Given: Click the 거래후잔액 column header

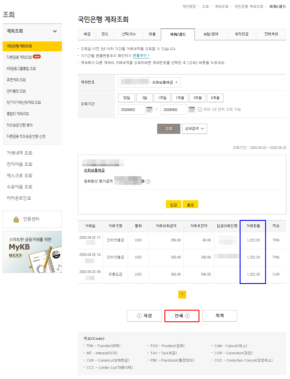Looking at the screenshot, I should pyautogui.click(x=199, y=226).
